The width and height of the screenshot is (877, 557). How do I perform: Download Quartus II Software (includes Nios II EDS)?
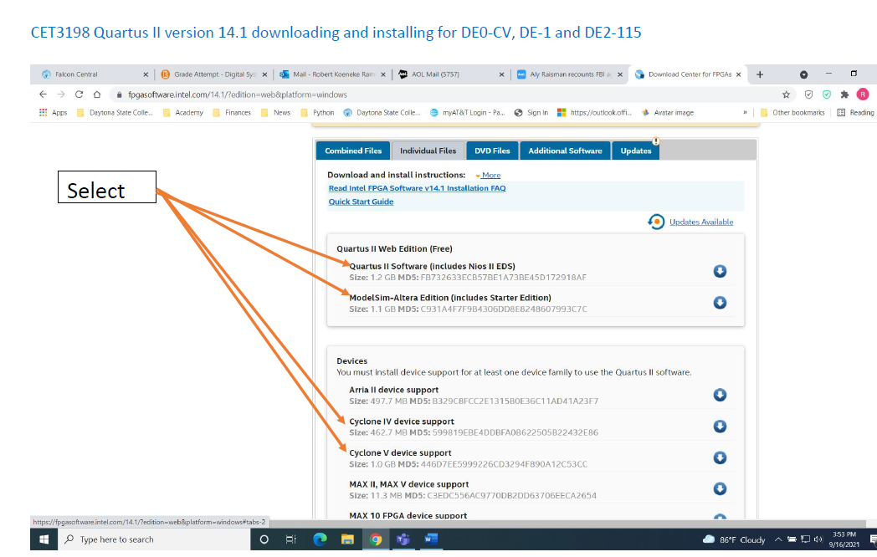(720, 271)
